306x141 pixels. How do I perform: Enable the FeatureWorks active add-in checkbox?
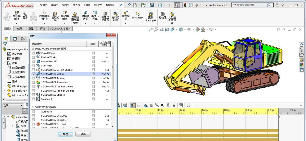pyautogui.click(x=33, y=57)
